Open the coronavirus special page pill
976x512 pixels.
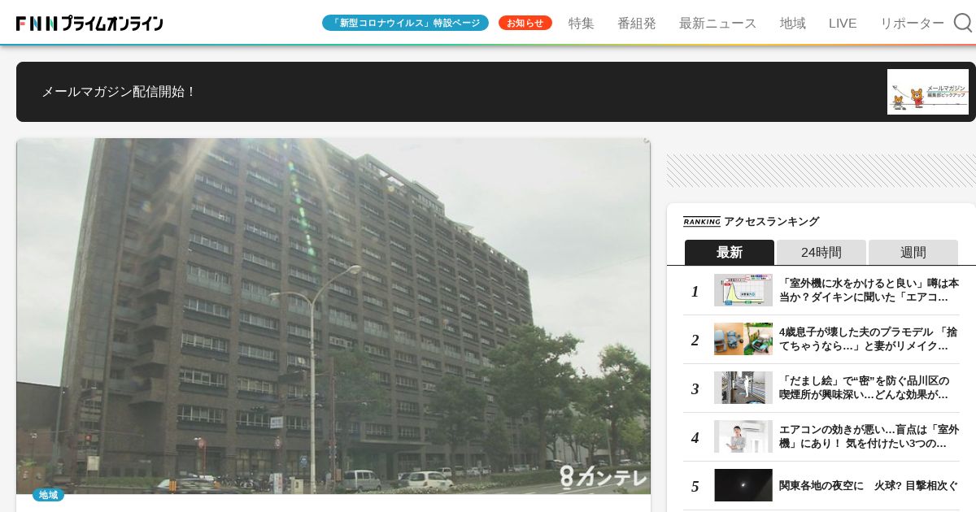coord(405,23)
